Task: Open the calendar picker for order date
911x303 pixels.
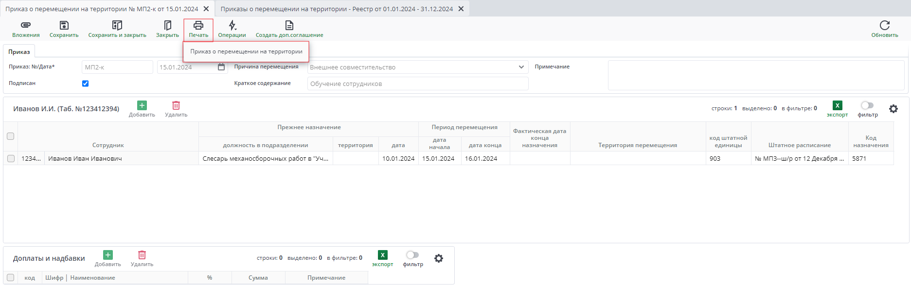Action: (221, 67)
